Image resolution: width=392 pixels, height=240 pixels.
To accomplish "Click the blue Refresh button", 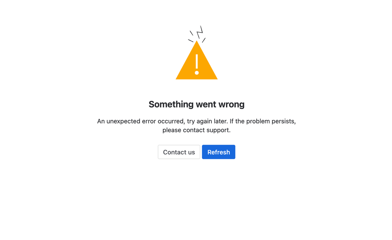I will click(219, 152).
